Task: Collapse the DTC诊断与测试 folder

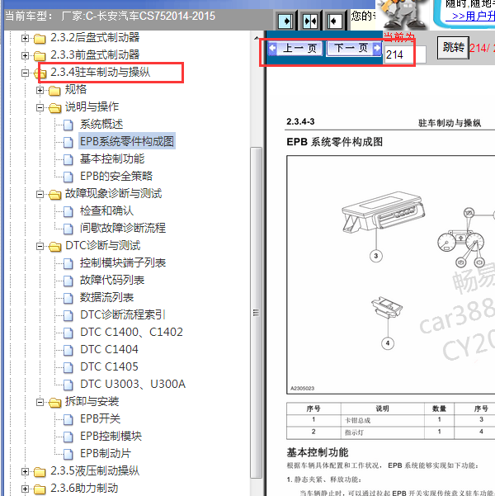Action: tap(40, 246)
